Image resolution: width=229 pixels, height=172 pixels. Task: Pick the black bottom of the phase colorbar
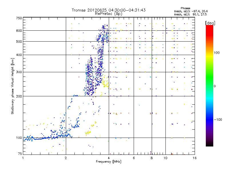(x=210, y=144)
